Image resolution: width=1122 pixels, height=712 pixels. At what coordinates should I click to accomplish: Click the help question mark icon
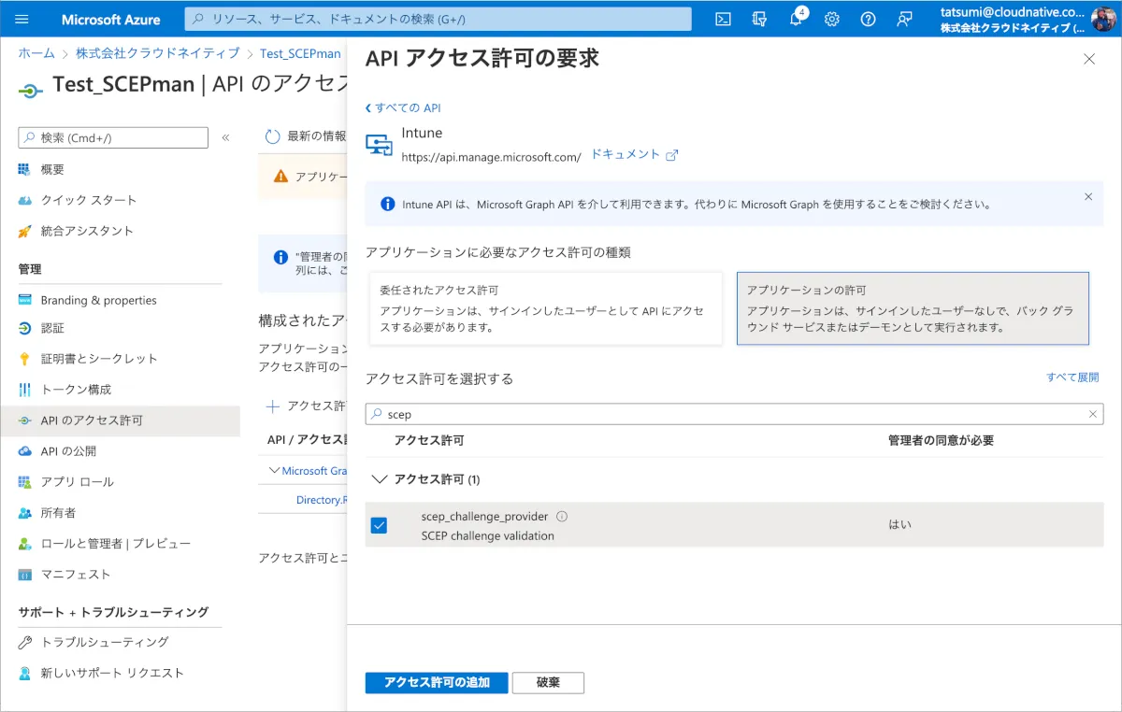pyautogui.click(x=868, y=19)
